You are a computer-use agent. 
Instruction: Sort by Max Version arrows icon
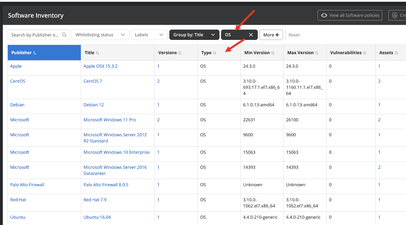point(317,53)
